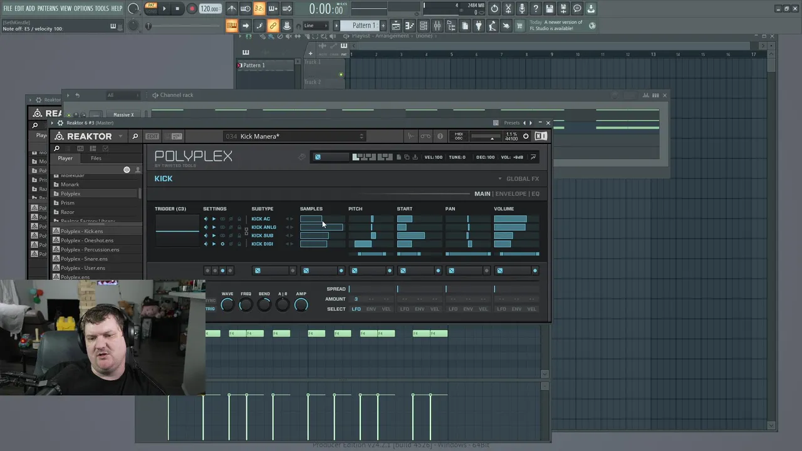The image size is (802, 451).
Task: Click the Reaktor search magnifier icon
Action: click(x=135, y=136)
